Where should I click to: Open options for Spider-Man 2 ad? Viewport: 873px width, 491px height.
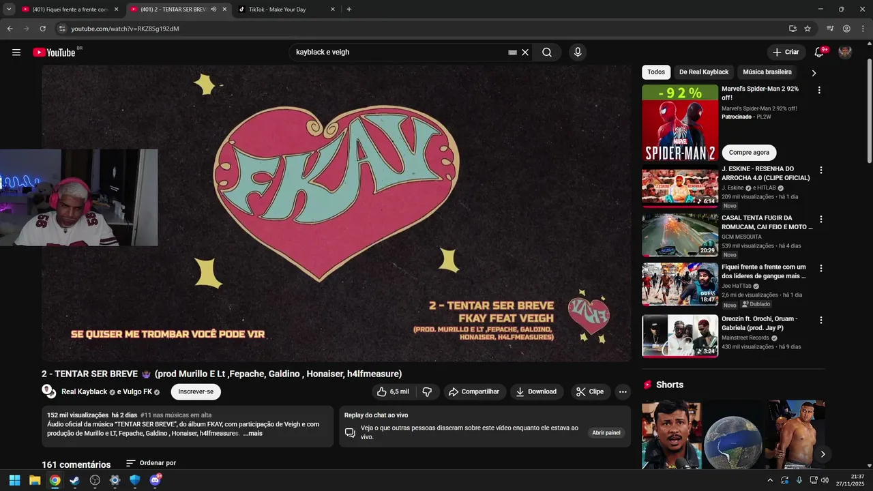(x=819, y=90)
